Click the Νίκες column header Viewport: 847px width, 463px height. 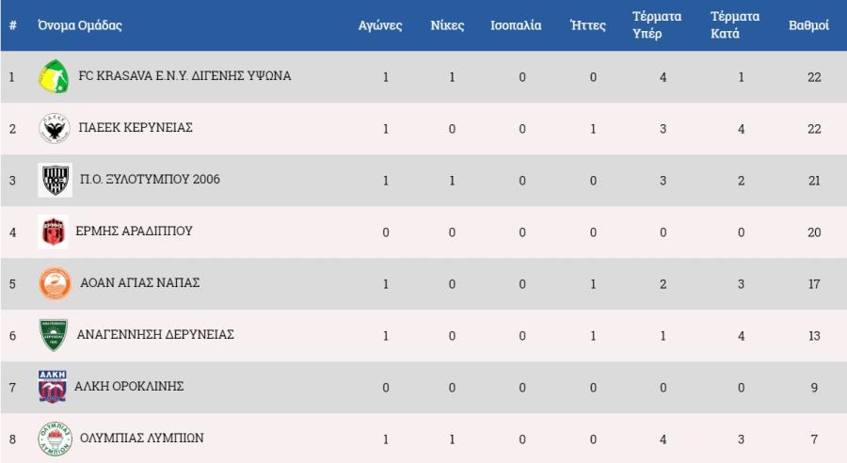click(447, 25)
